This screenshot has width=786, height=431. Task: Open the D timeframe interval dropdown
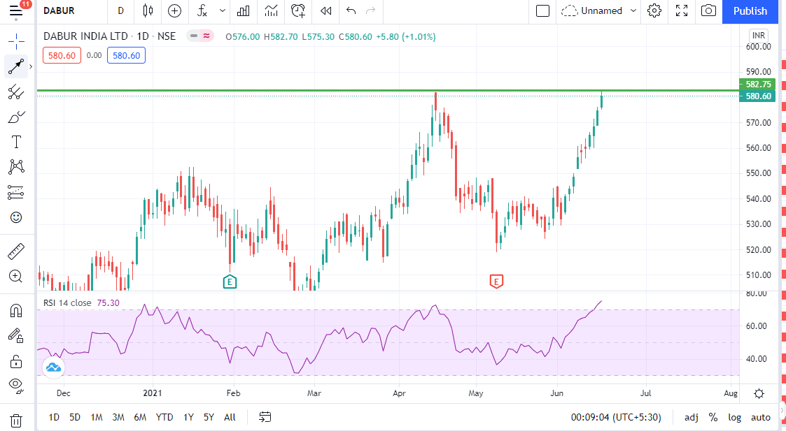(120, 10)
